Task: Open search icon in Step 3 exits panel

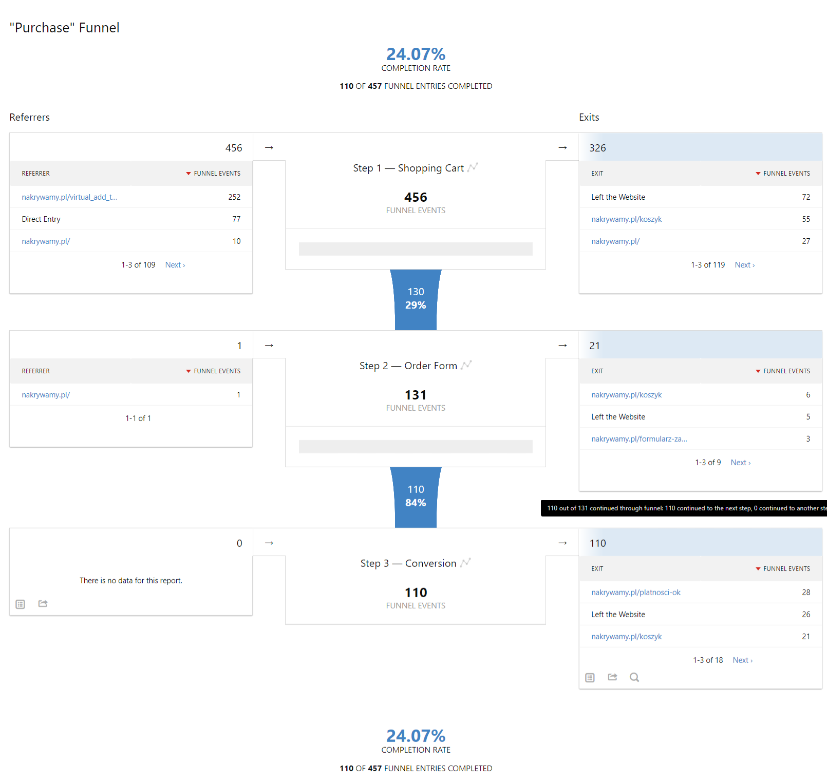Action: tap(634, 678)
